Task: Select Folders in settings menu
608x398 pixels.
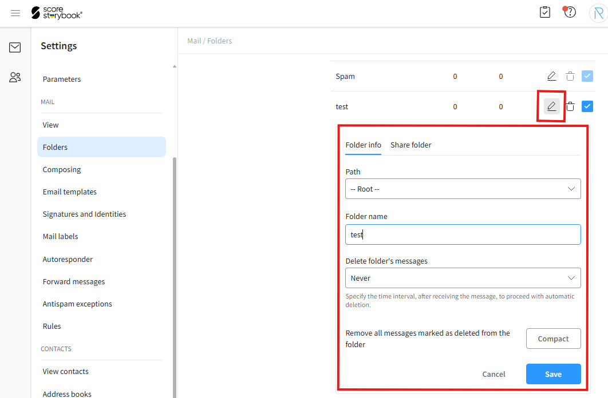Action: (101, 147)
